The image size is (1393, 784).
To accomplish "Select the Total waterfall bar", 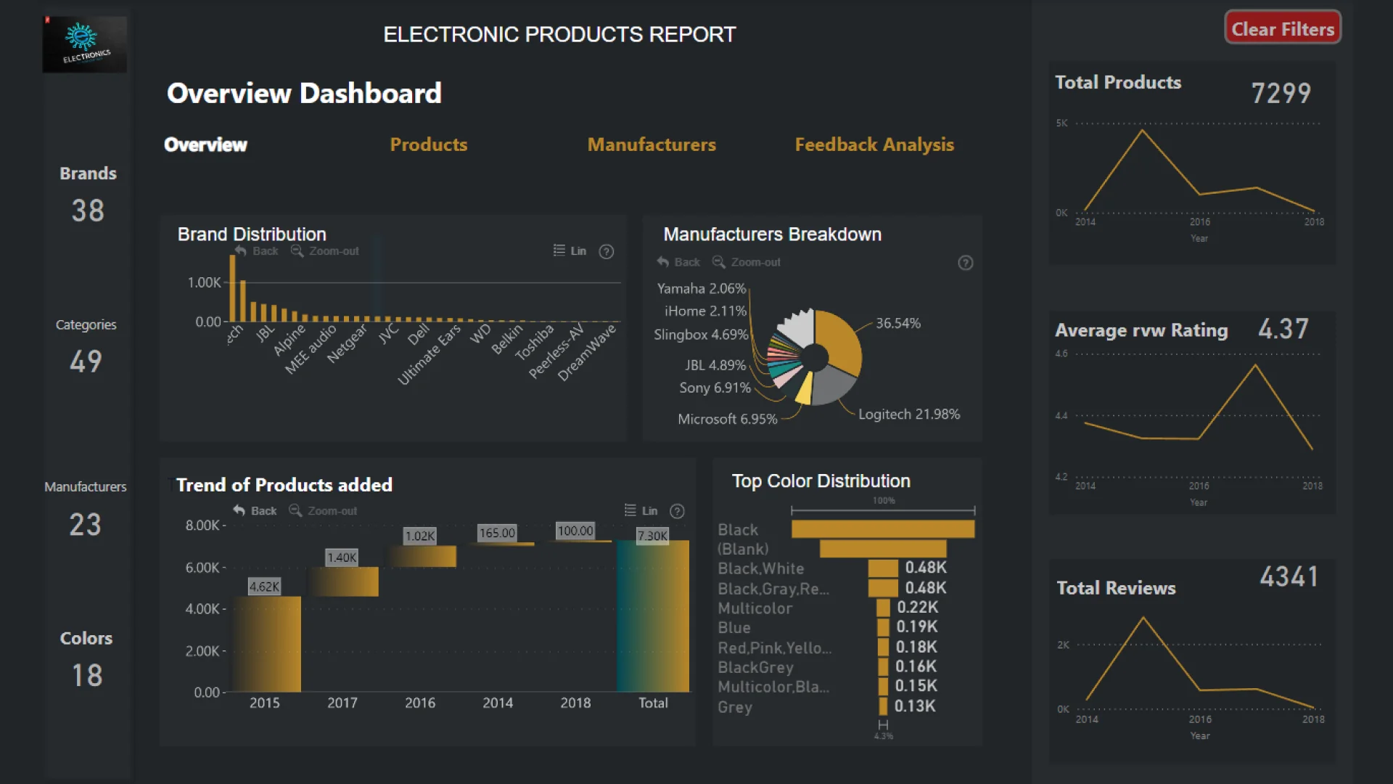I will [x=653, y=616].
